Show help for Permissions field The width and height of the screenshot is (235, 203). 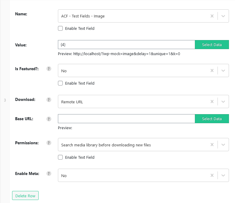pyautogui.click(x=49, y=143)
